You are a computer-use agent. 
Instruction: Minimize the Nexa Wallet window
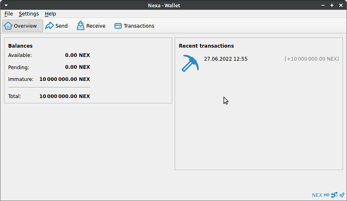tap(323, 6)
